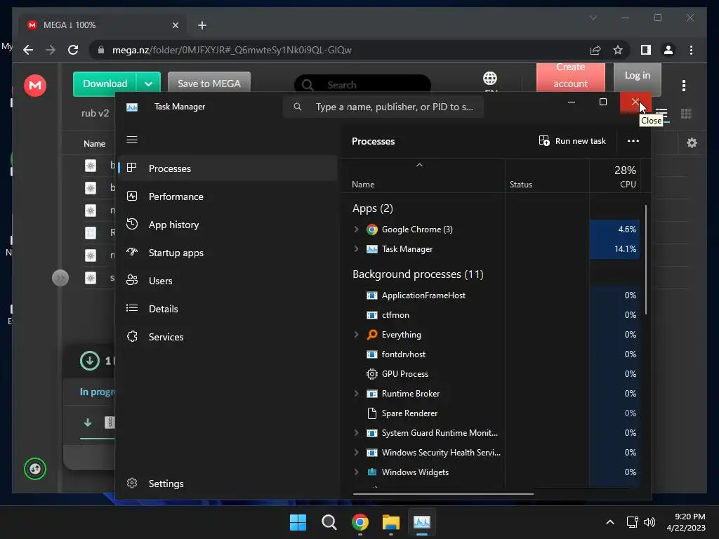Viewport: 719px width, 539px height.
Task: Open the Performance page in Task Manager
Action: click(228, 197)
